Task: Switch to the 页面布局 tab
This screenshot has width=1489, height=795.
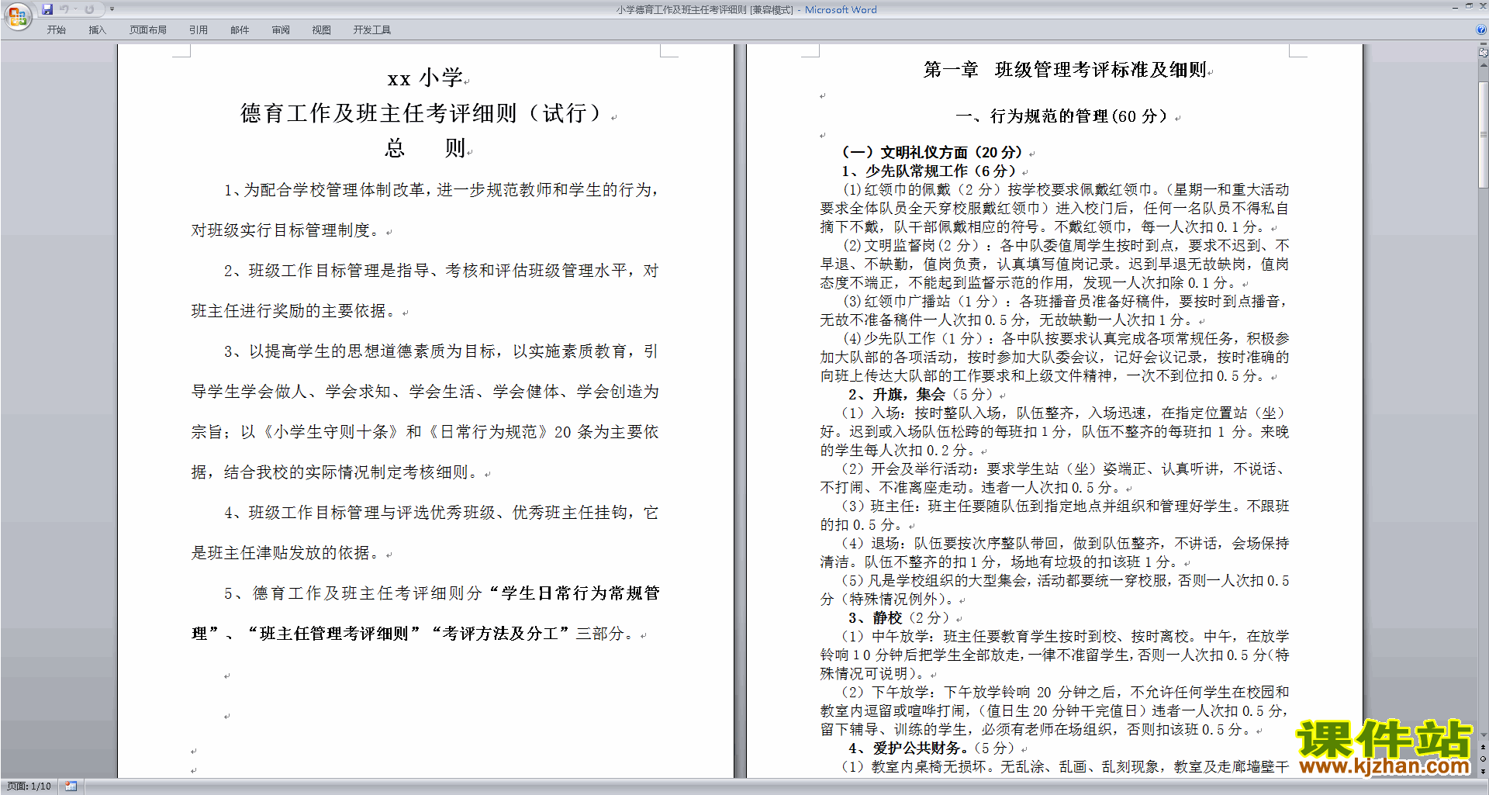Action: (148, 29)
